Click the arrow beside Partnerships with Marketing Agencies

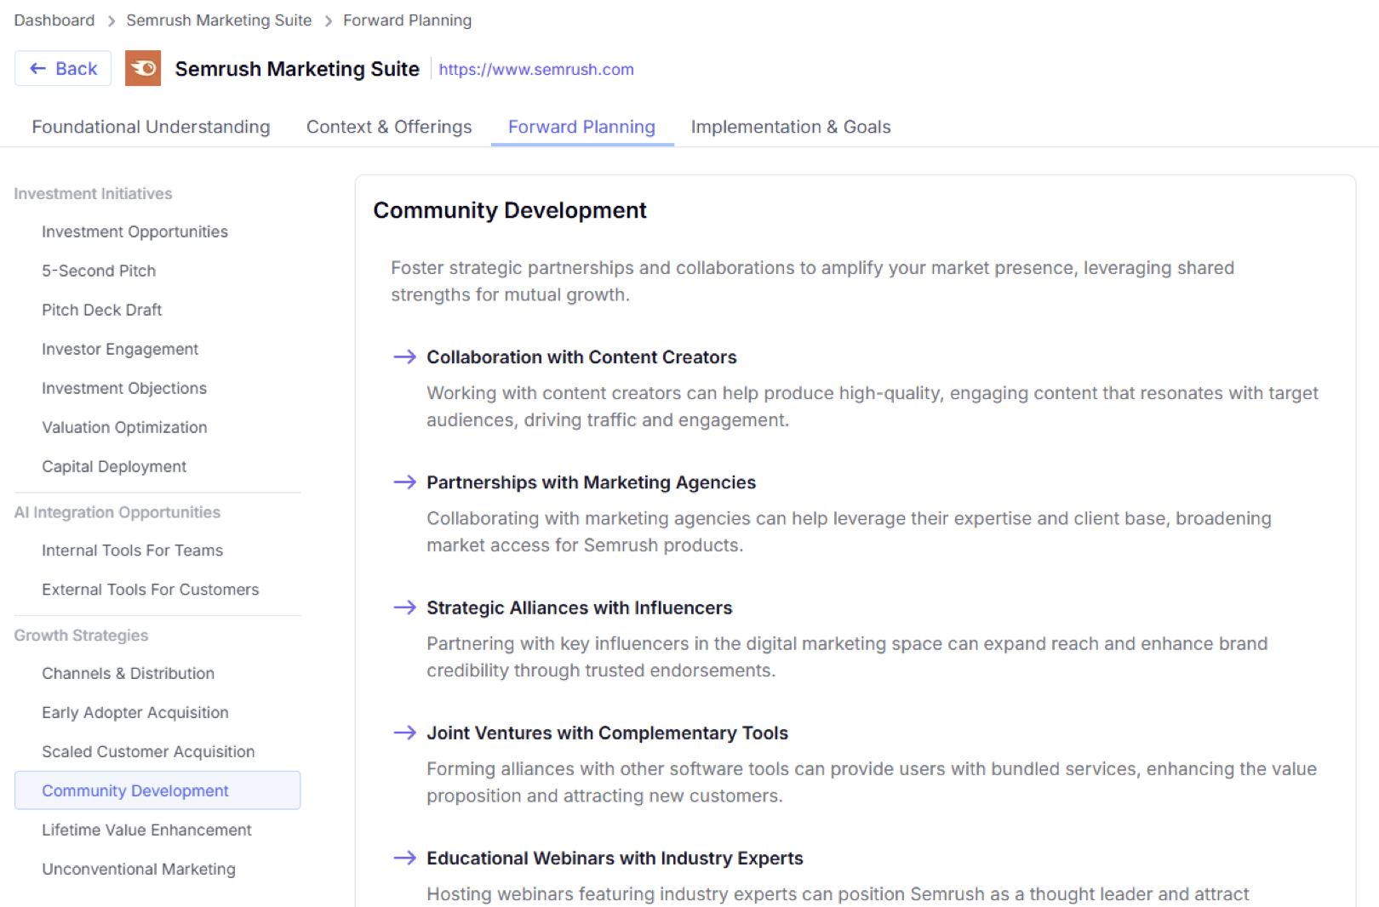click(x=403, y=482)
